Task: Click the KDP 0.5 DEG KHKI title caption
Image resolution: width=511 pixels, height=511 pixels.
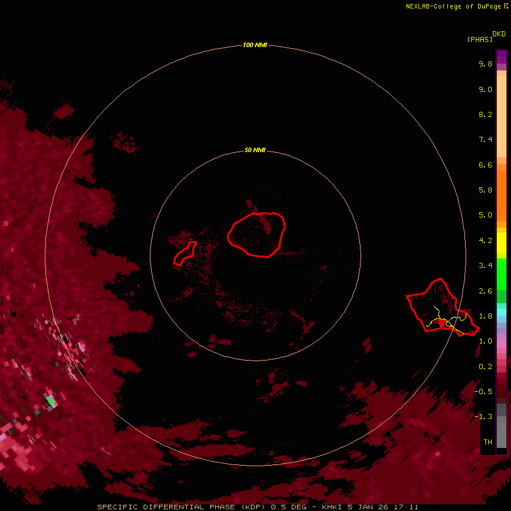Action: [257, 507]
